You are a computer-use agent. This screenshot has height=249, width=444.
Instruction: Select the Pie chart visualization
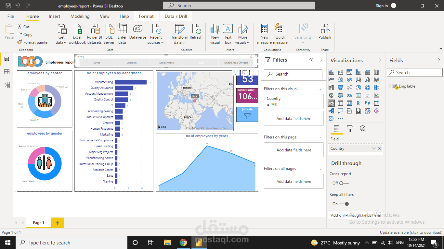coord(359,88)
